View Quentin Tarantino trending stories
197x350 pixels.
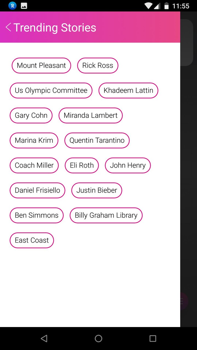(97, 141)
